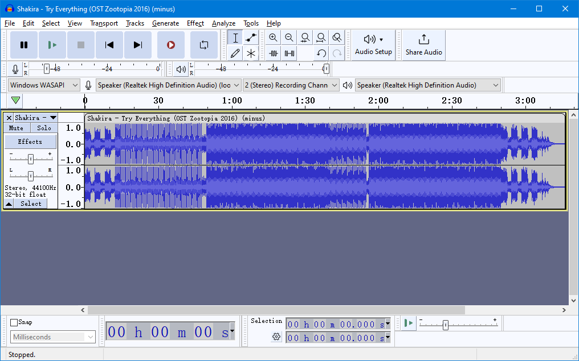Click the Redo arrow

[337, 53]
